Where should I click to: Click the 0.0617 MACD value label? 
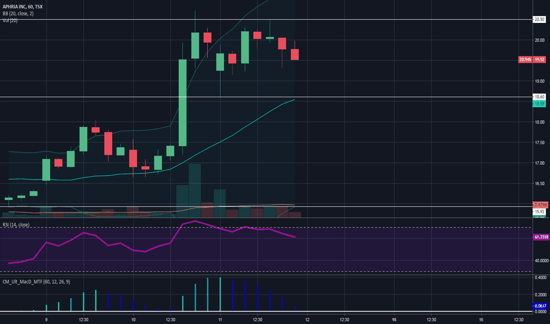pyautogui.click(x=541, y=306)
